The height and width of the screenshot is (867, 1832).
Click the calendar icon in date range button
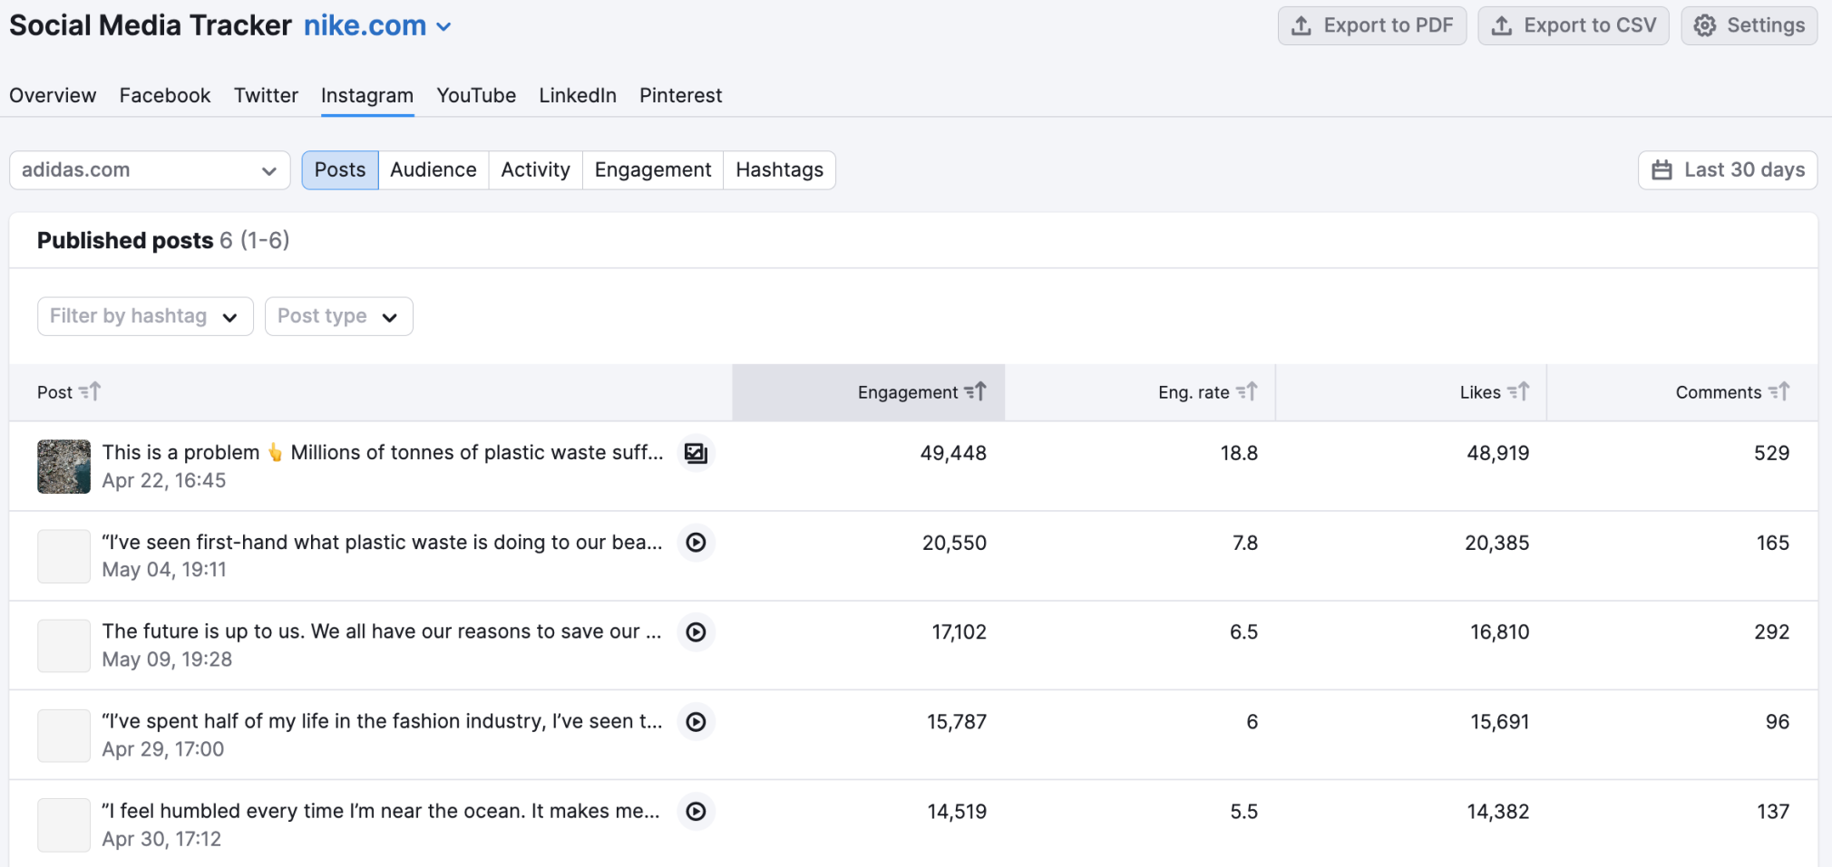tap(1661, 170)
